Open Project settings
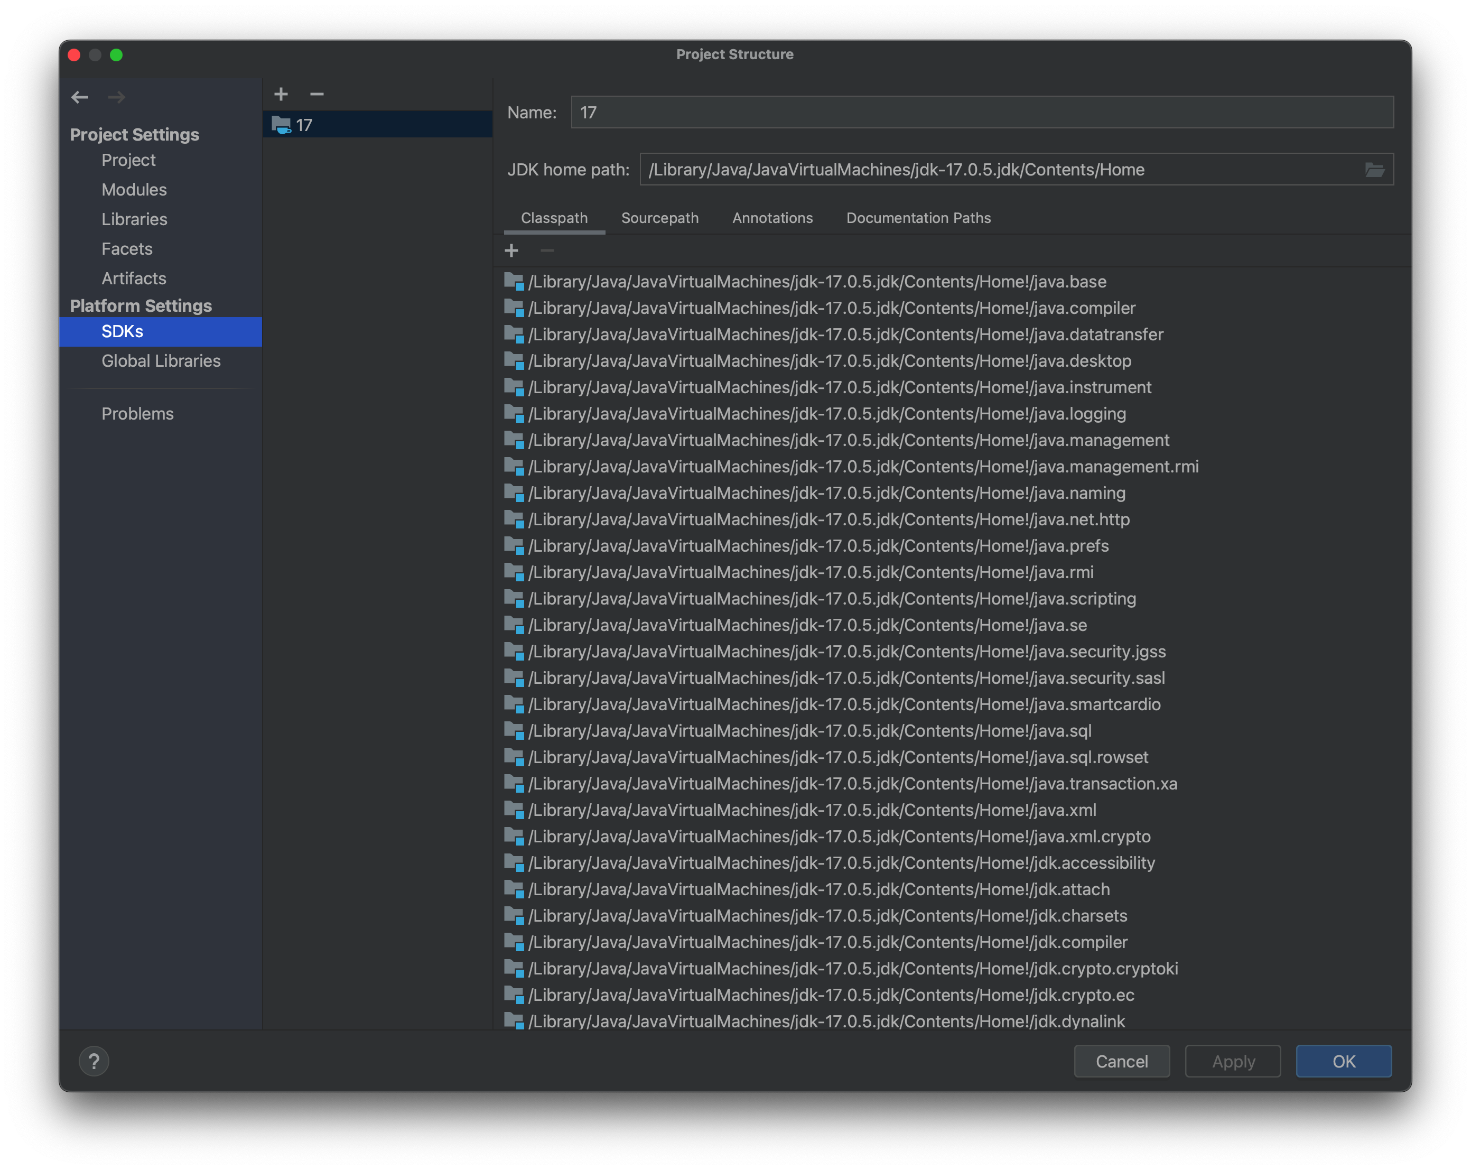The image size is (1471, 1170). pyautogui.click(x=160, y=160)
